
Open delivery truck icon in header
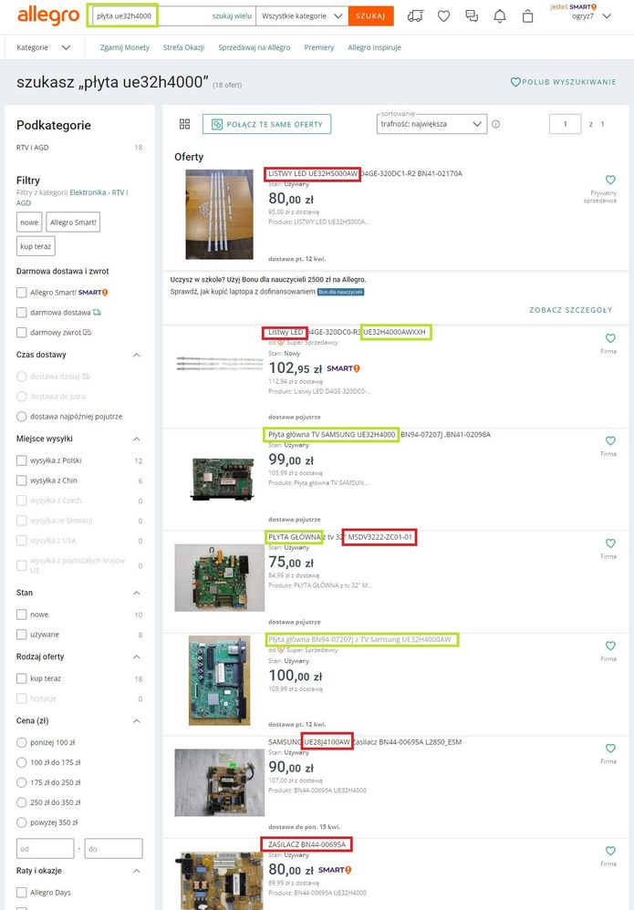[x=415, y=16]
